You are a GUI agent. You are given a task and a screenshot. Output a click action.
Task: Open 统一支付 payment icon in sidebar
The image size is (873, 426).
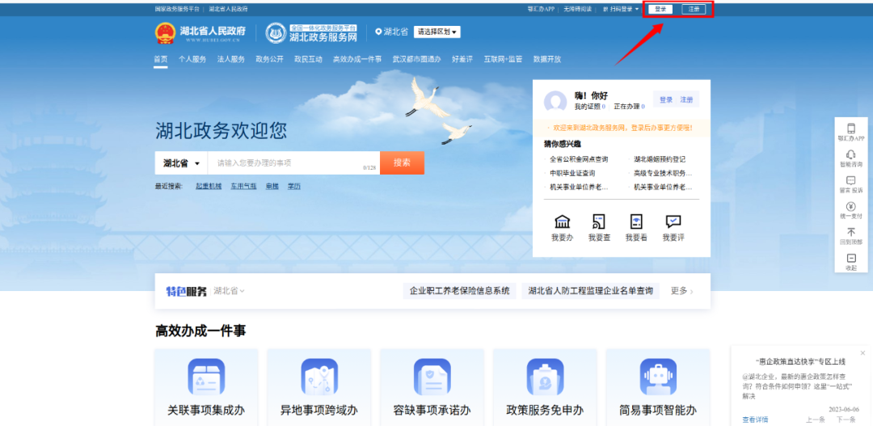coord(850,207)
